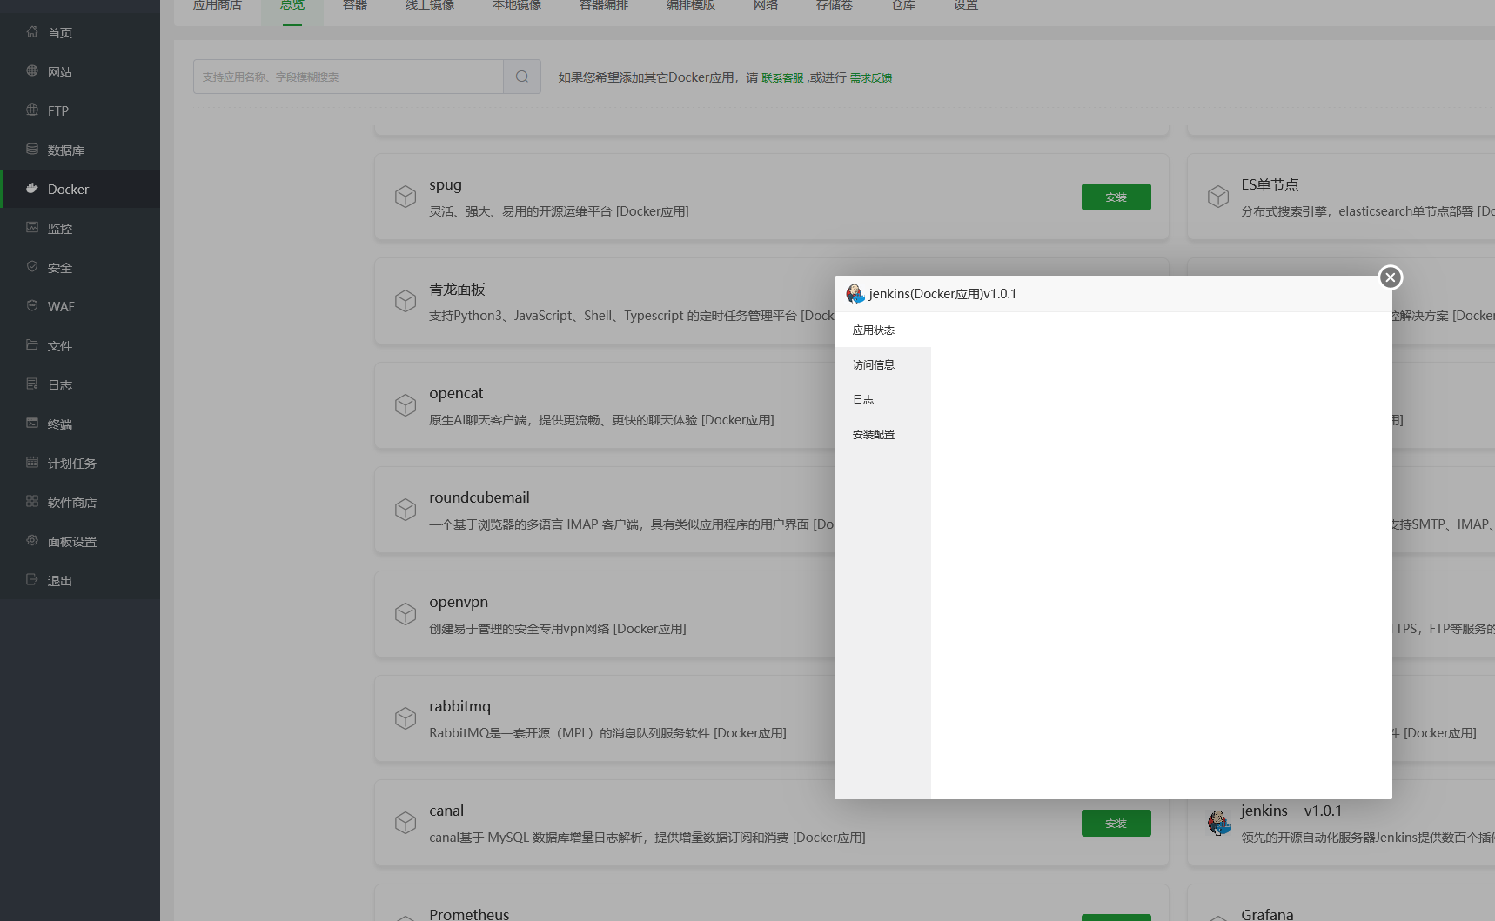Select the Docker whale sidebar icon

(x=32, y=189)
